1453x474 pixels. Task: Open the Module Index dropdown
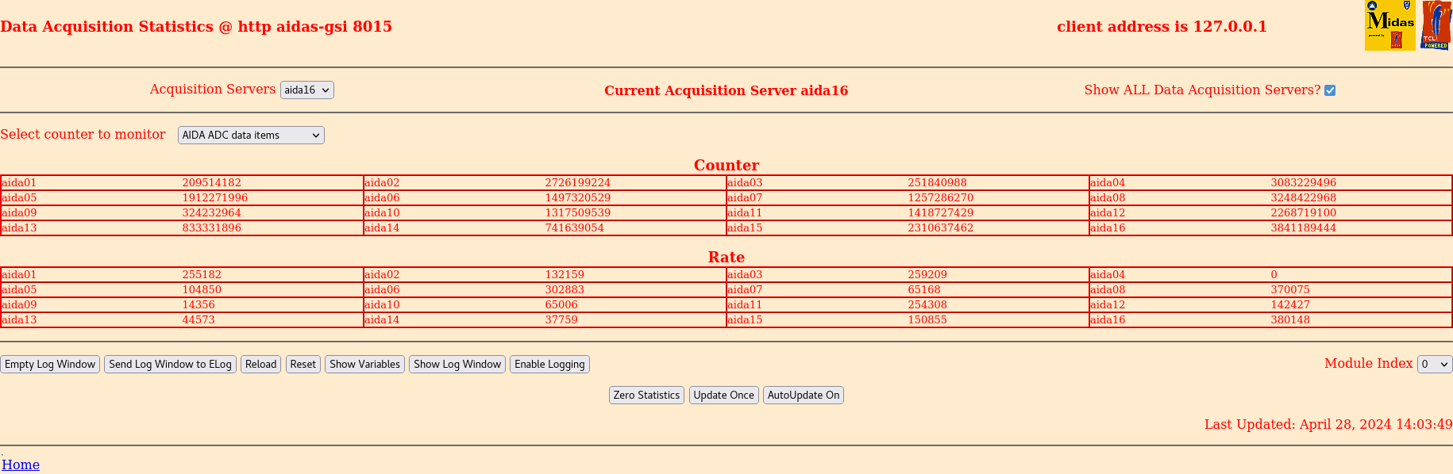tap(1434, 365)
